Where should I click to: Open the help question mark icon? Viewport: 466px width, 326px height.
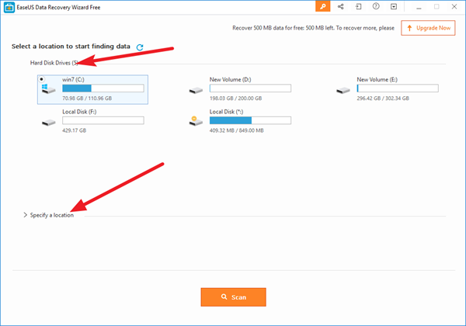pyautogui.click(x=376, y=6)
